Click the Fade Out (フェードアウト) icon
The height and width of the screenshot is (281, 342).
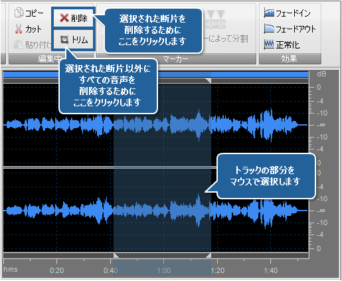click(269, 29)
